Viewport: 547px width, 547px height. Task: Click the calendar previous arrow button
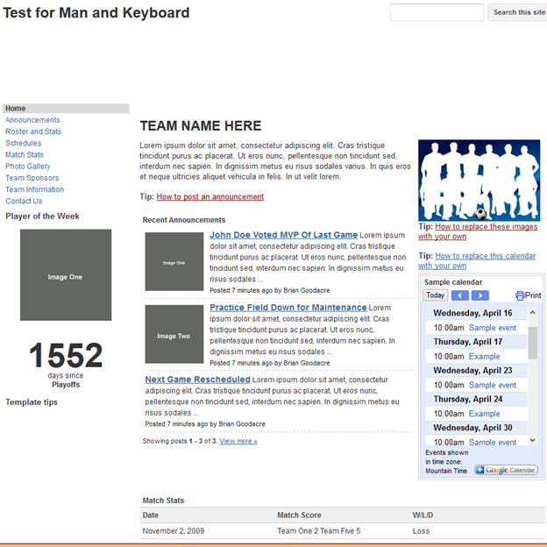(x=460, y=295)
